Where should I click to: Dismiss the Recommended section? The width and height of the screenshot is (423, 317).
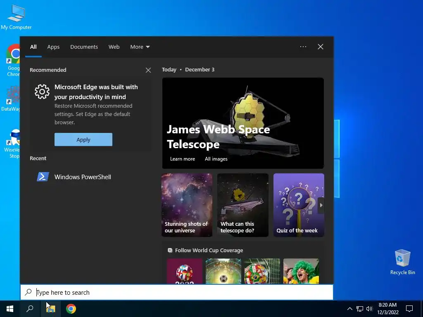148,70
